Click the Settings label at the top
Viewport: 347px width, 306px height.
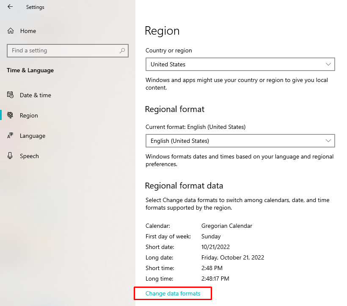click(x=35, y=7)
